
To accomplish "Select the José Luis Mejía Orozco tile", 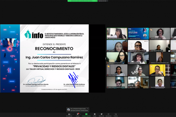I will click(x=138, y=34).
